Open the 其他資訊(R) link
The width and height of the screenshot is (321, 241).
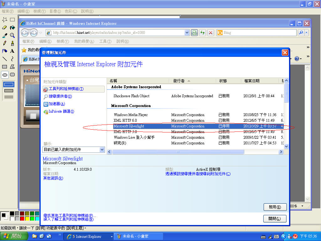coord(53,178)
